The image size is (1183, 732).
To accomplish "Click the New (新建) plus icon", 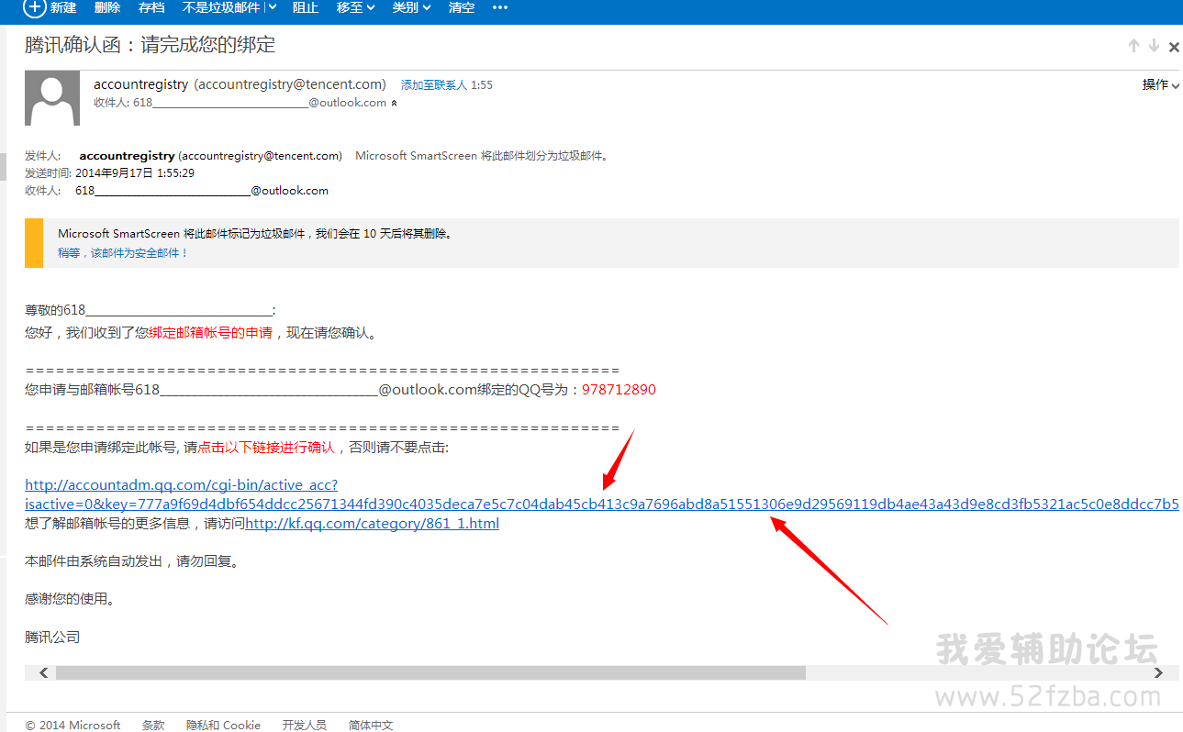I will pos(34,7).
